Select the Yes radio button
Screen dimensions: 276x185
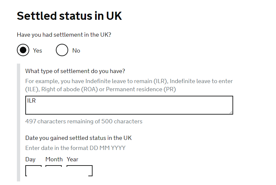(23, 50)
